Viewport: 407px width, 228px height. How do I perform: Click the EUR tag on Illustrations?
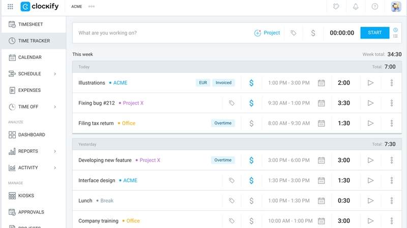[x=203, y=83]
